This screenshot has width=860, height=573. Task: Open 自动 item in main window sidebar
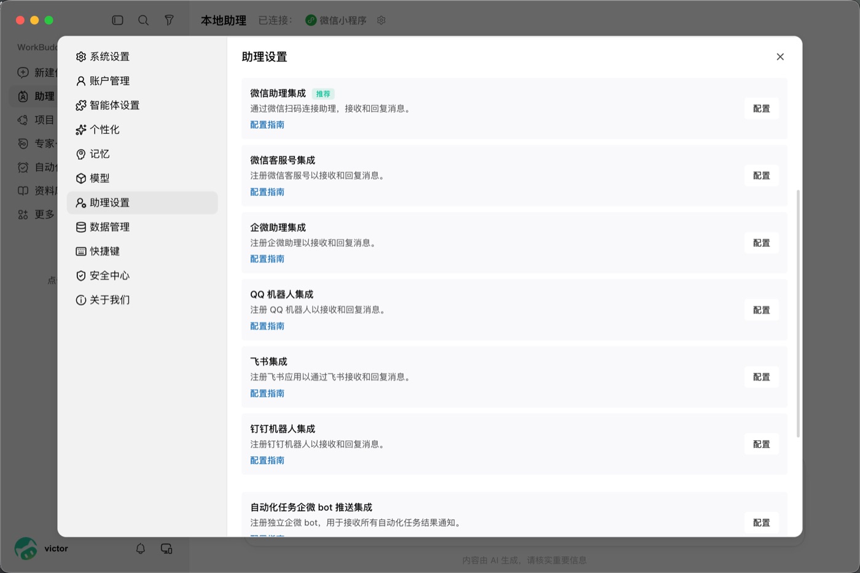pyautogui.click(x=36, y=167)
